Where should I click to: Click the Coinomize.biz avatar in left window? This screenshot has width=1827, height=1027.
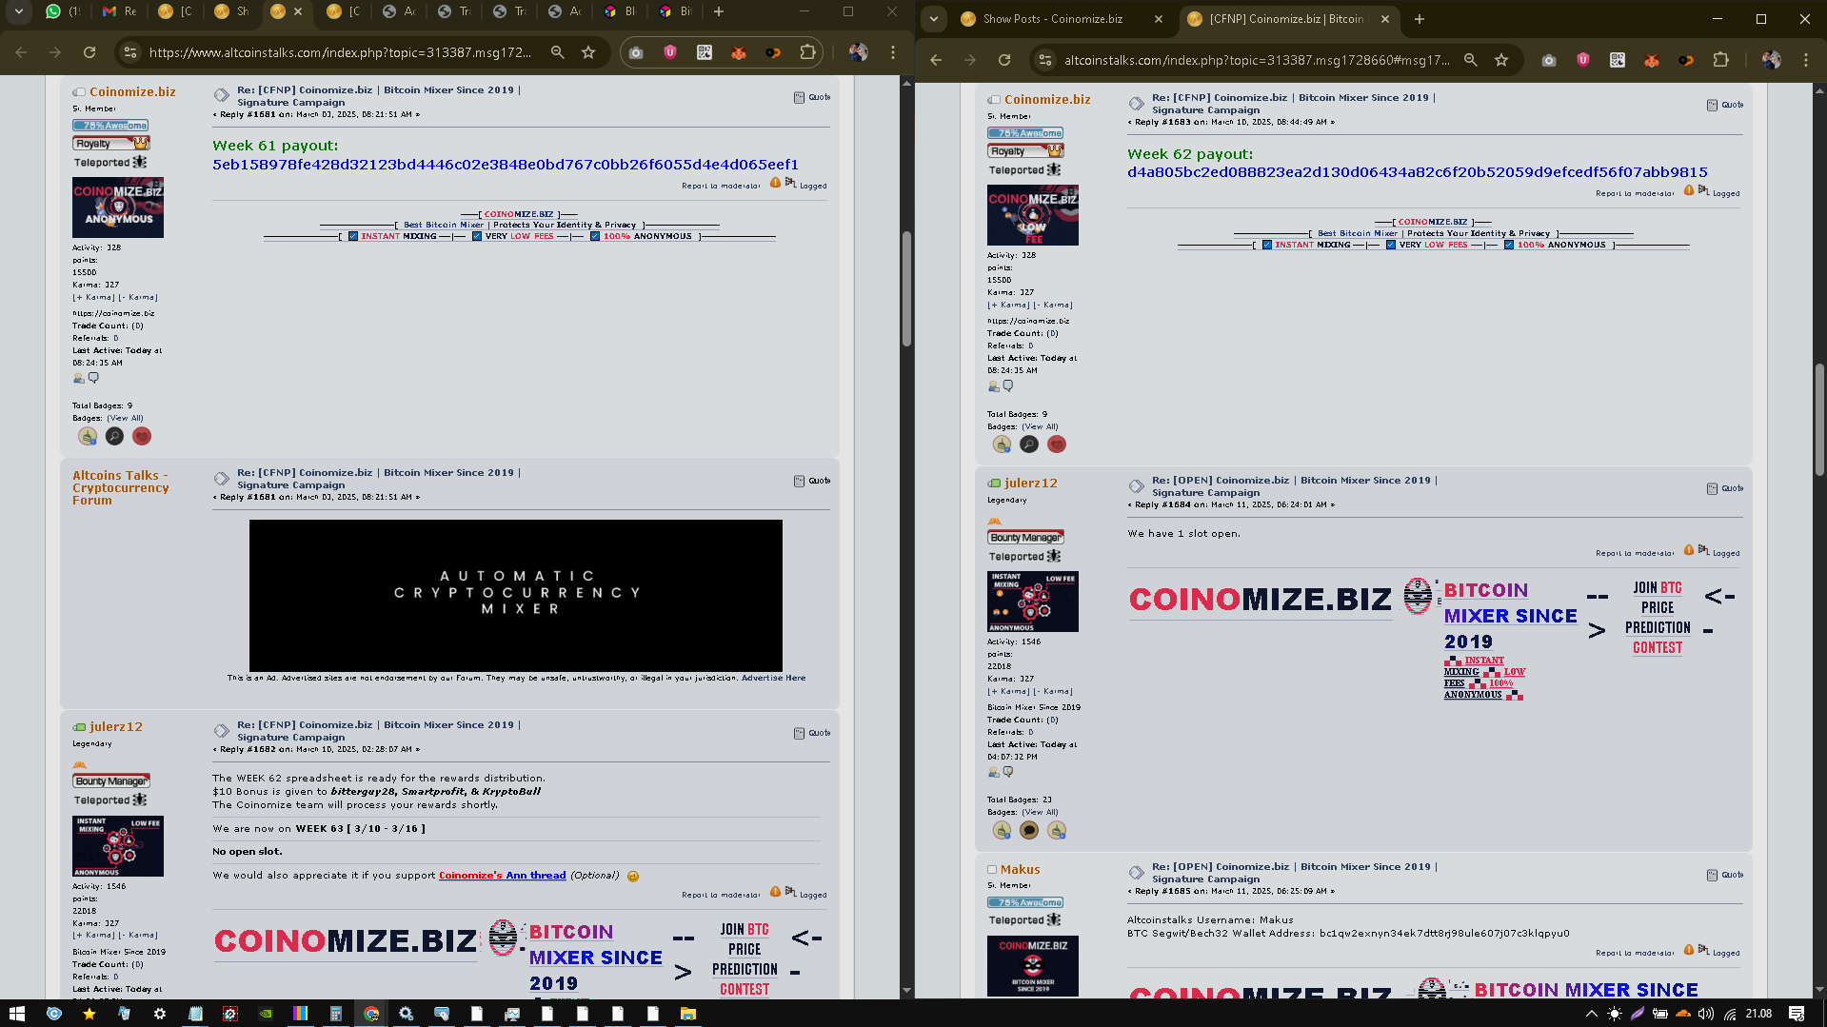tap(118, 207)
